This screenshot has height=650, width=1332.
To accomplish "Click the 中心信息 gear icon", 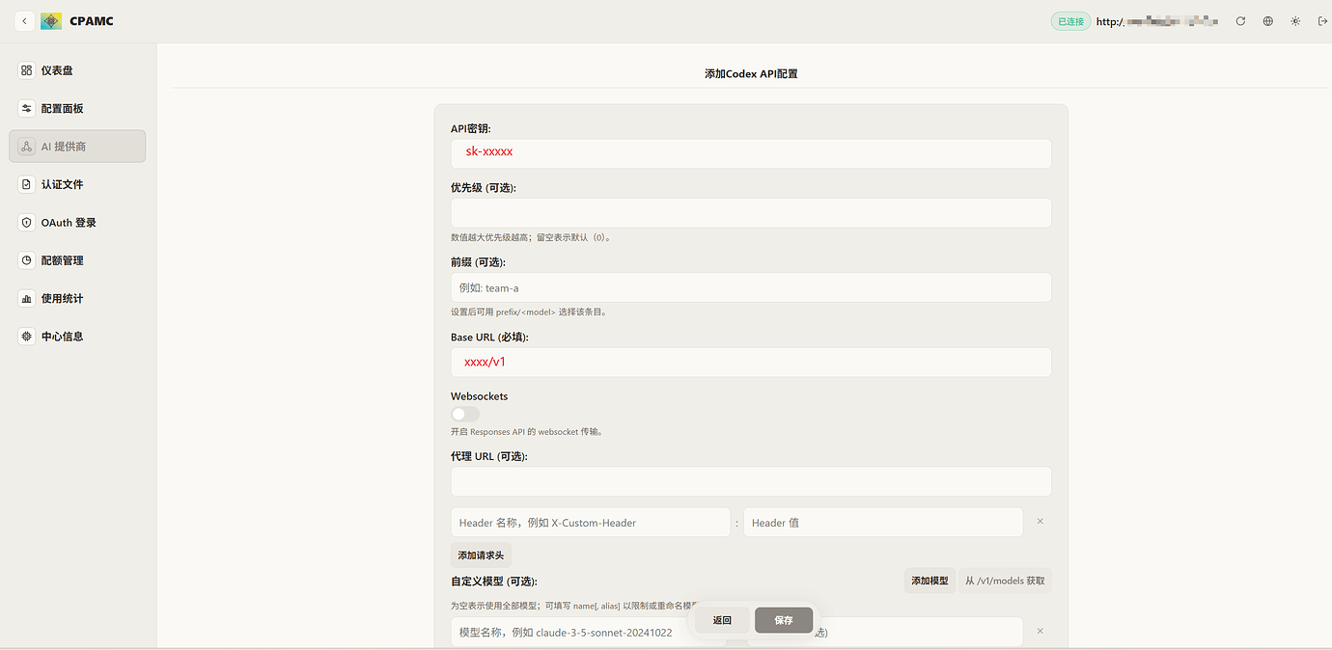I will pos(27,337).
